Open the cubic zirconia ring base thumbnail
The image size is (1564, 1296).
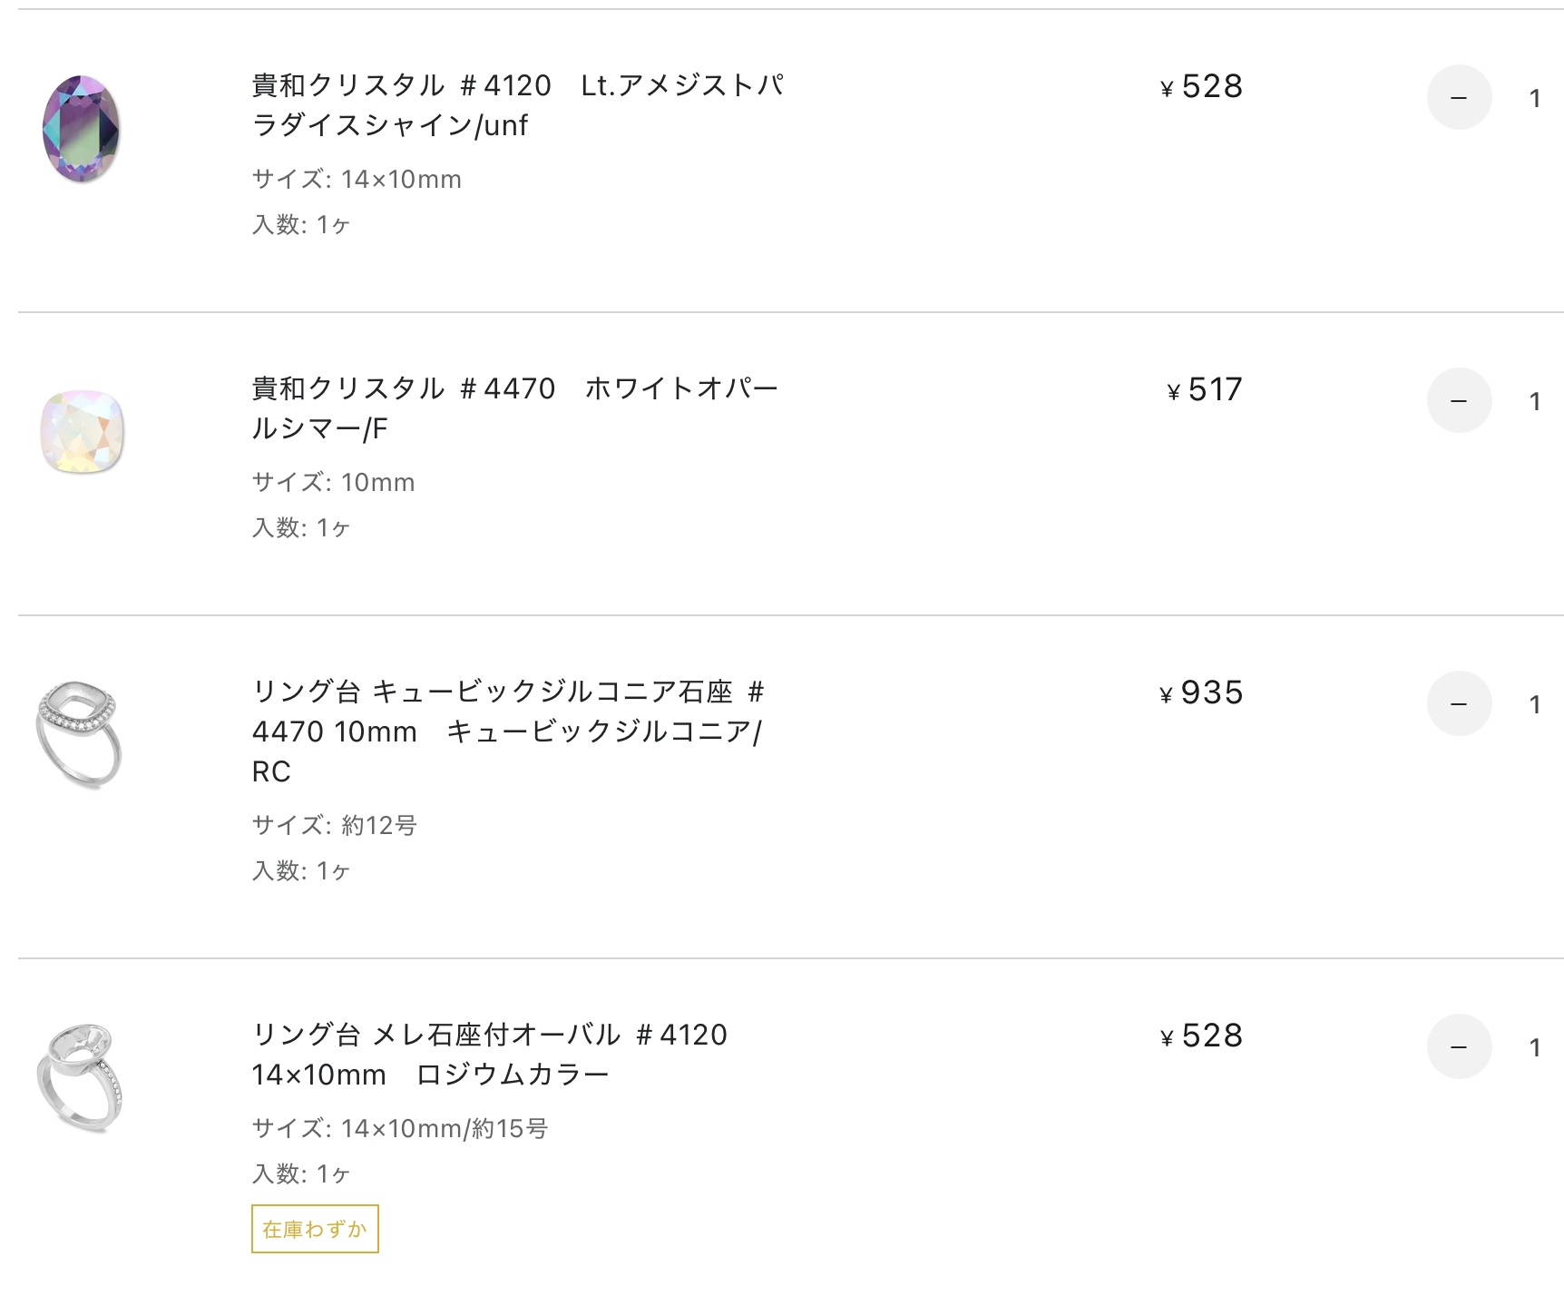(80, 733)
